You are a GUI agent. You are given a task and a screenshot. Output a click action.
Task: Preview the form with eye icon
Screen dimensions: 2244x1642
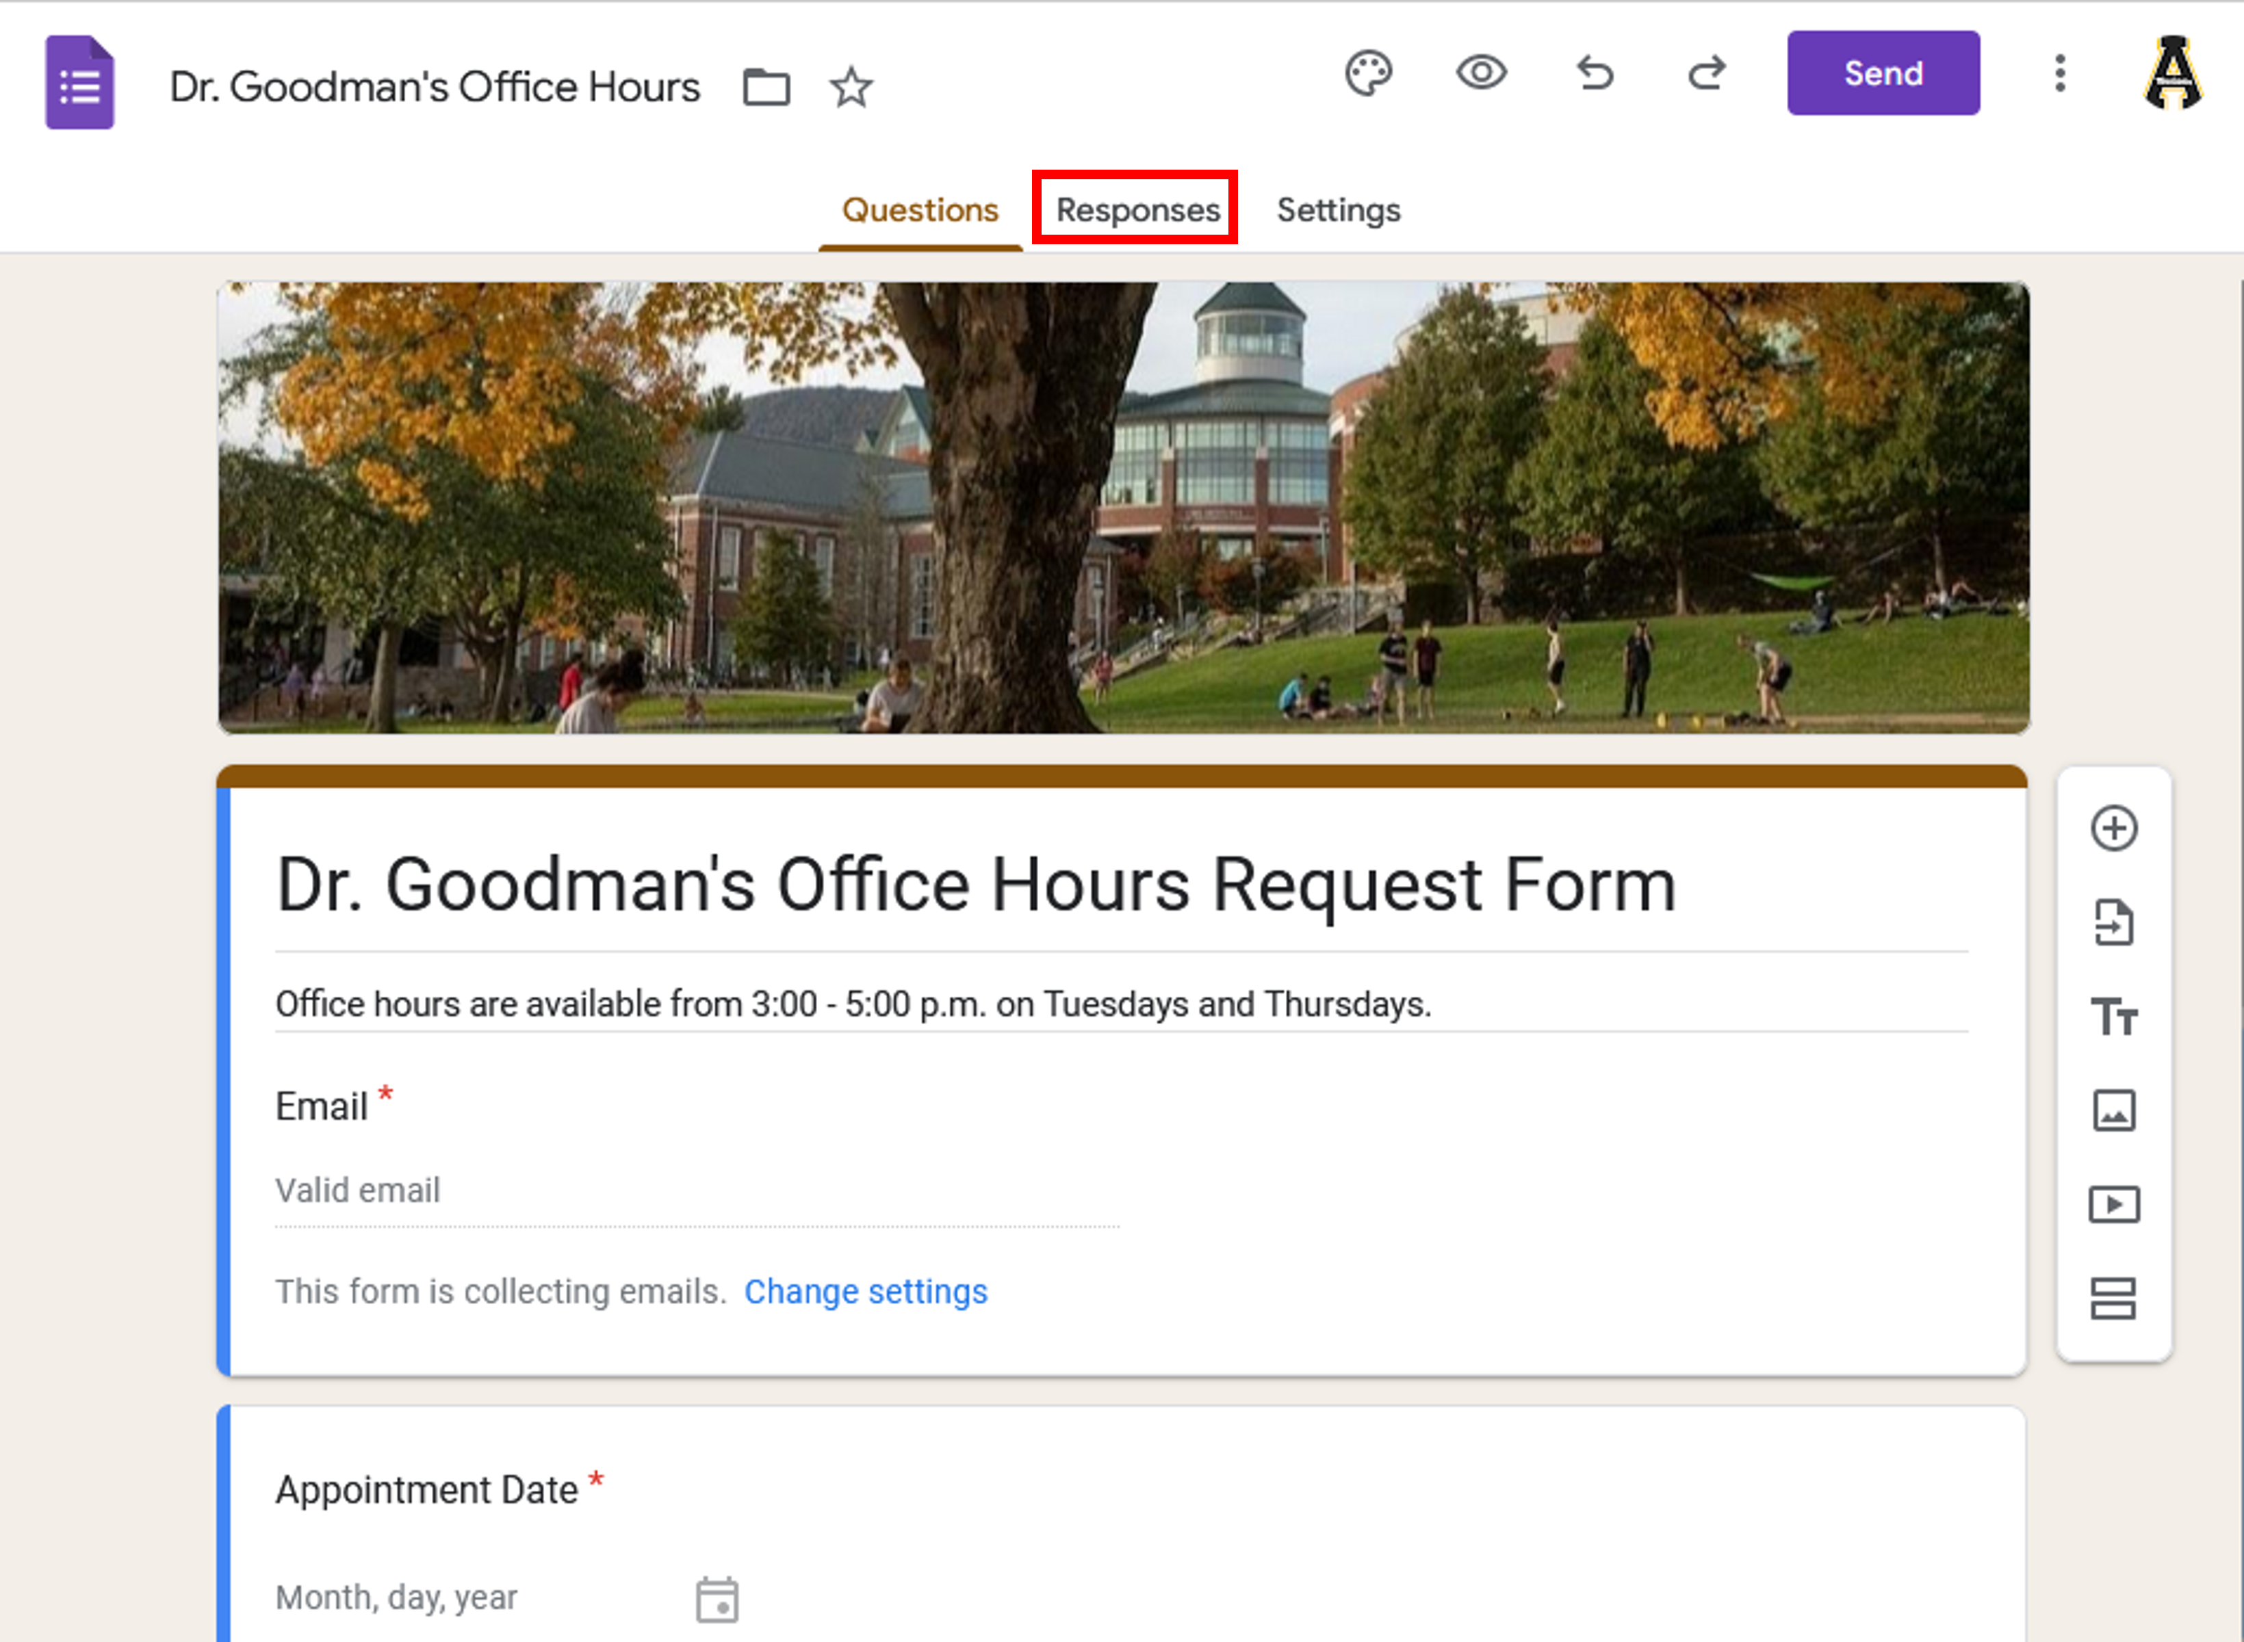[x=1482, y=73]
